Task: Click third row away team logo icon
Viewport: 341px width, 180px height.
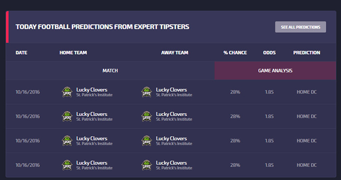Action: coord(147,140)
